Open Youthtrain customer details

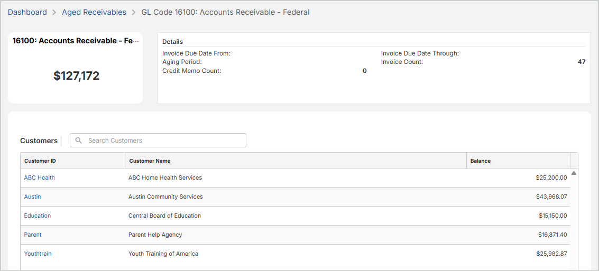38,254
